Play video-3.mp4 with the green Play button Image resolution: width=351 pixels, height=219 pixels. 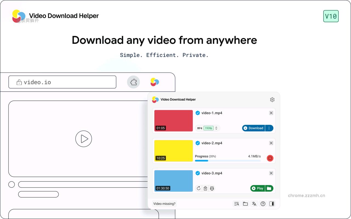(x=257, y=188)
